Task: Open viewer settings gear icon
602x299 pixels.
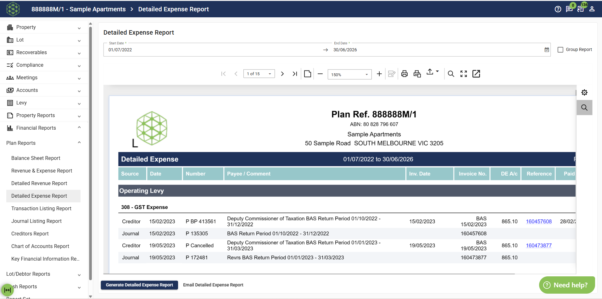Action: pos(584,93)
